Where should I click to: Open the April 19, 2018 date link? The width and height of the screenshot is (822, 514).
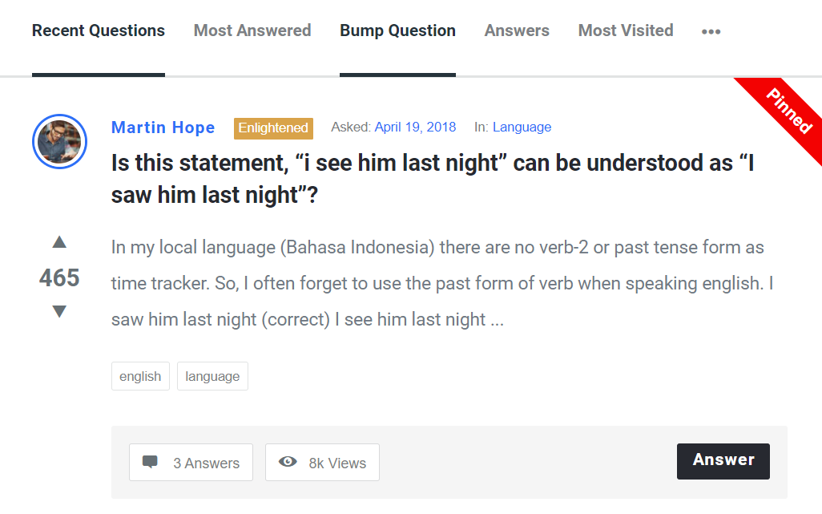tap(415, 127)
